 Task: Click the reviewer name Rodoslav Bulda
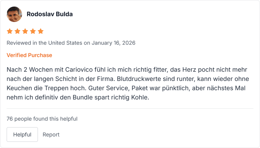tap(50, 14)
